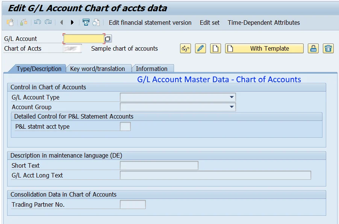Screen dimensions: 339x224
Task: Open the G/L Account search help button
Action: click(107, 39)
